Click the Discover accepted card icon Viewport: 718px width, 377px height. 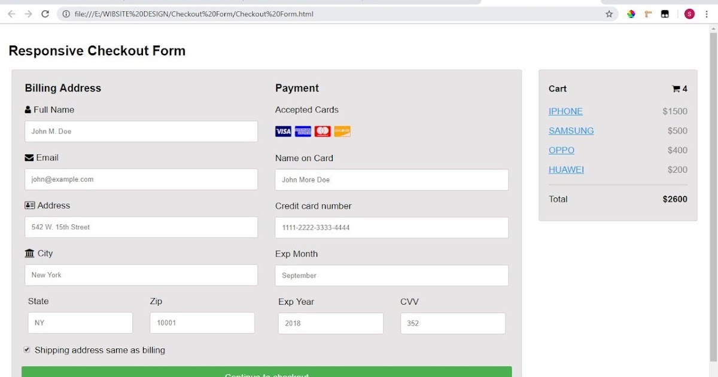coord(342,131)
